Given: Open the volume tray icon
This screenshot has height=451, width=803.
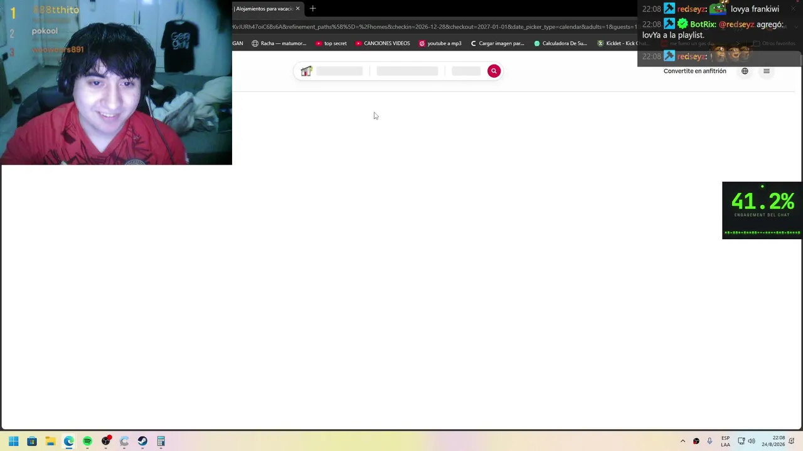Looking at the screenshot, I should [x=752, y=442].
